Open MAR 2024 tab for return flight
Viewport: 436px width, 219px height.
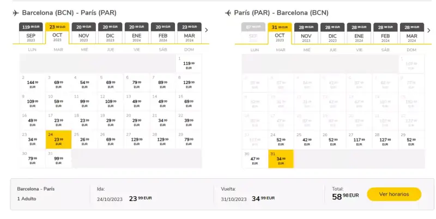coord(412,33)
